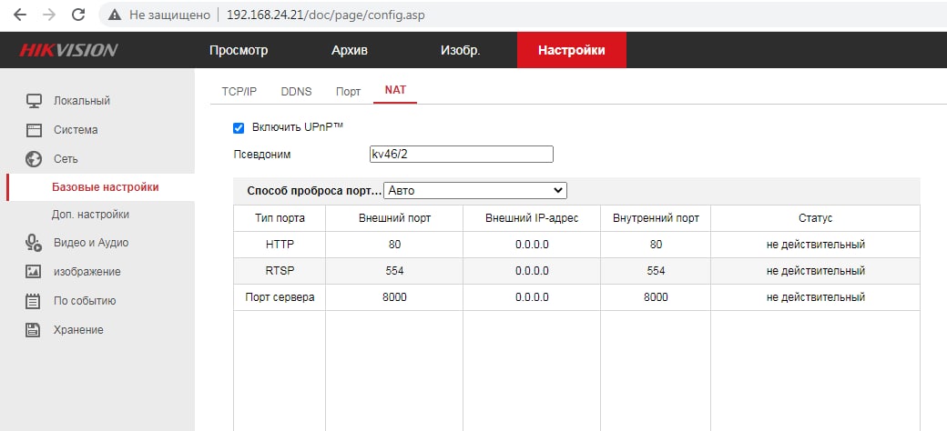Open Локальный in the sidebar

pos(82,101)
